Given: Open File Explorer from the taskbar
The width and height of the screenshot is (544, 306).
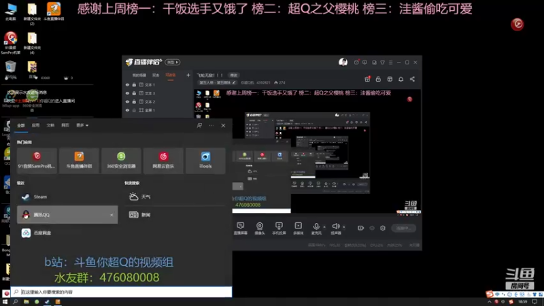Looking at the screenshot, I should (27, 302).
